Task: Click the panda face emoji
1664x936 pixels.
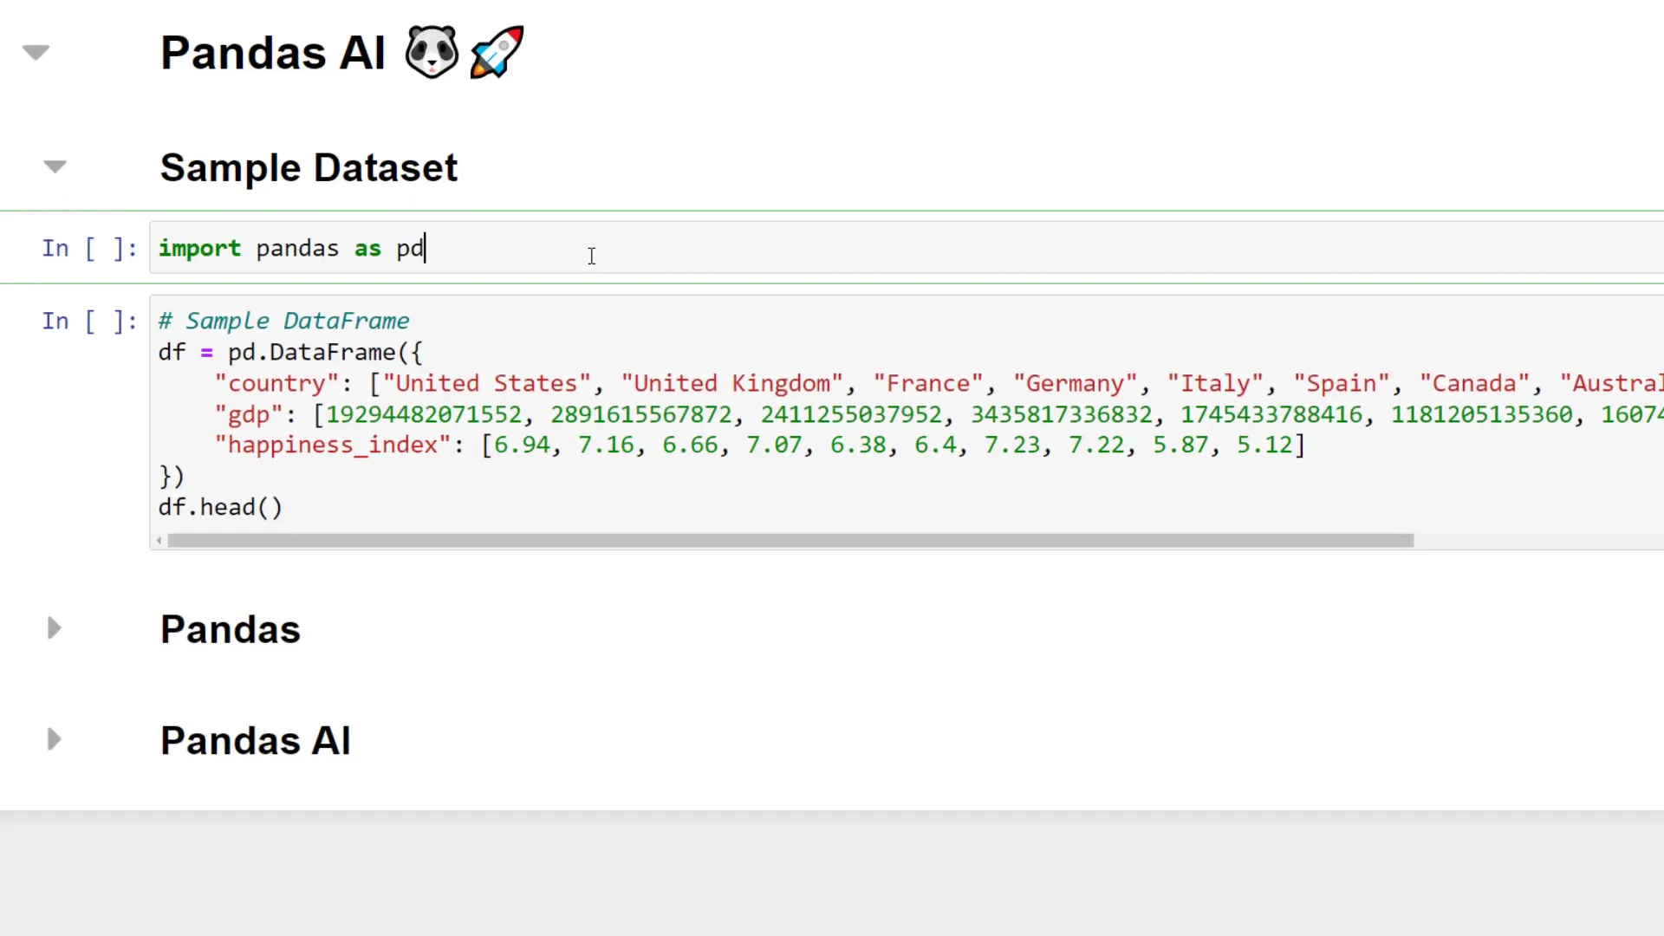Action: tap(432, 53)
